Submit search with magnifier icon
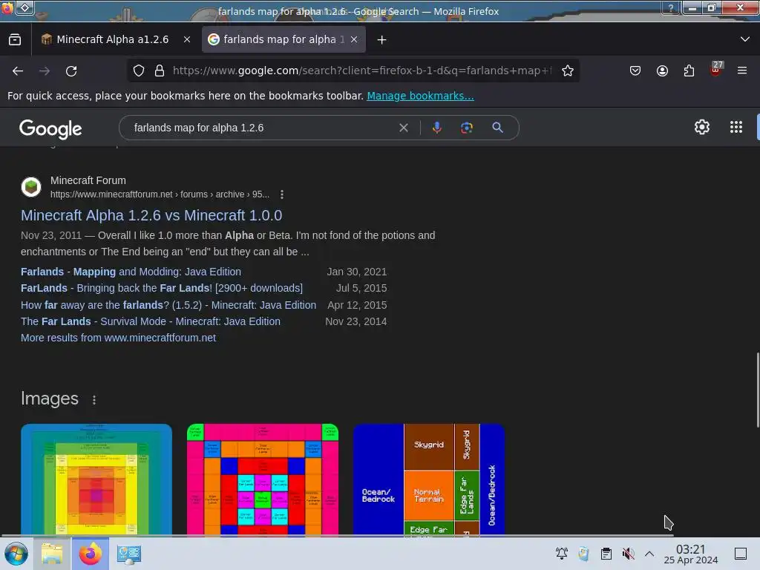The width and height of the screenshot is (760, 570). click(497, 128)
